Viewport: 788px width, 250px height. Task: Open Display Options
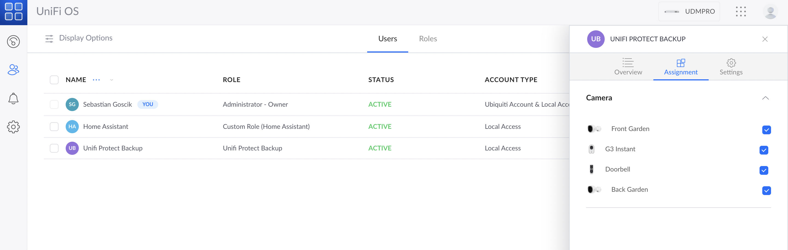86,38
